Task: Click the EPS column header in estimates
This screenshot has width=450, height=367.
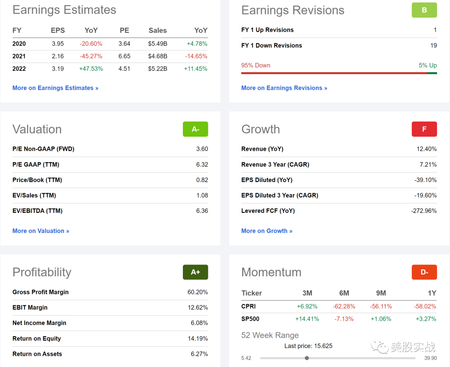Action: (57, 30)
